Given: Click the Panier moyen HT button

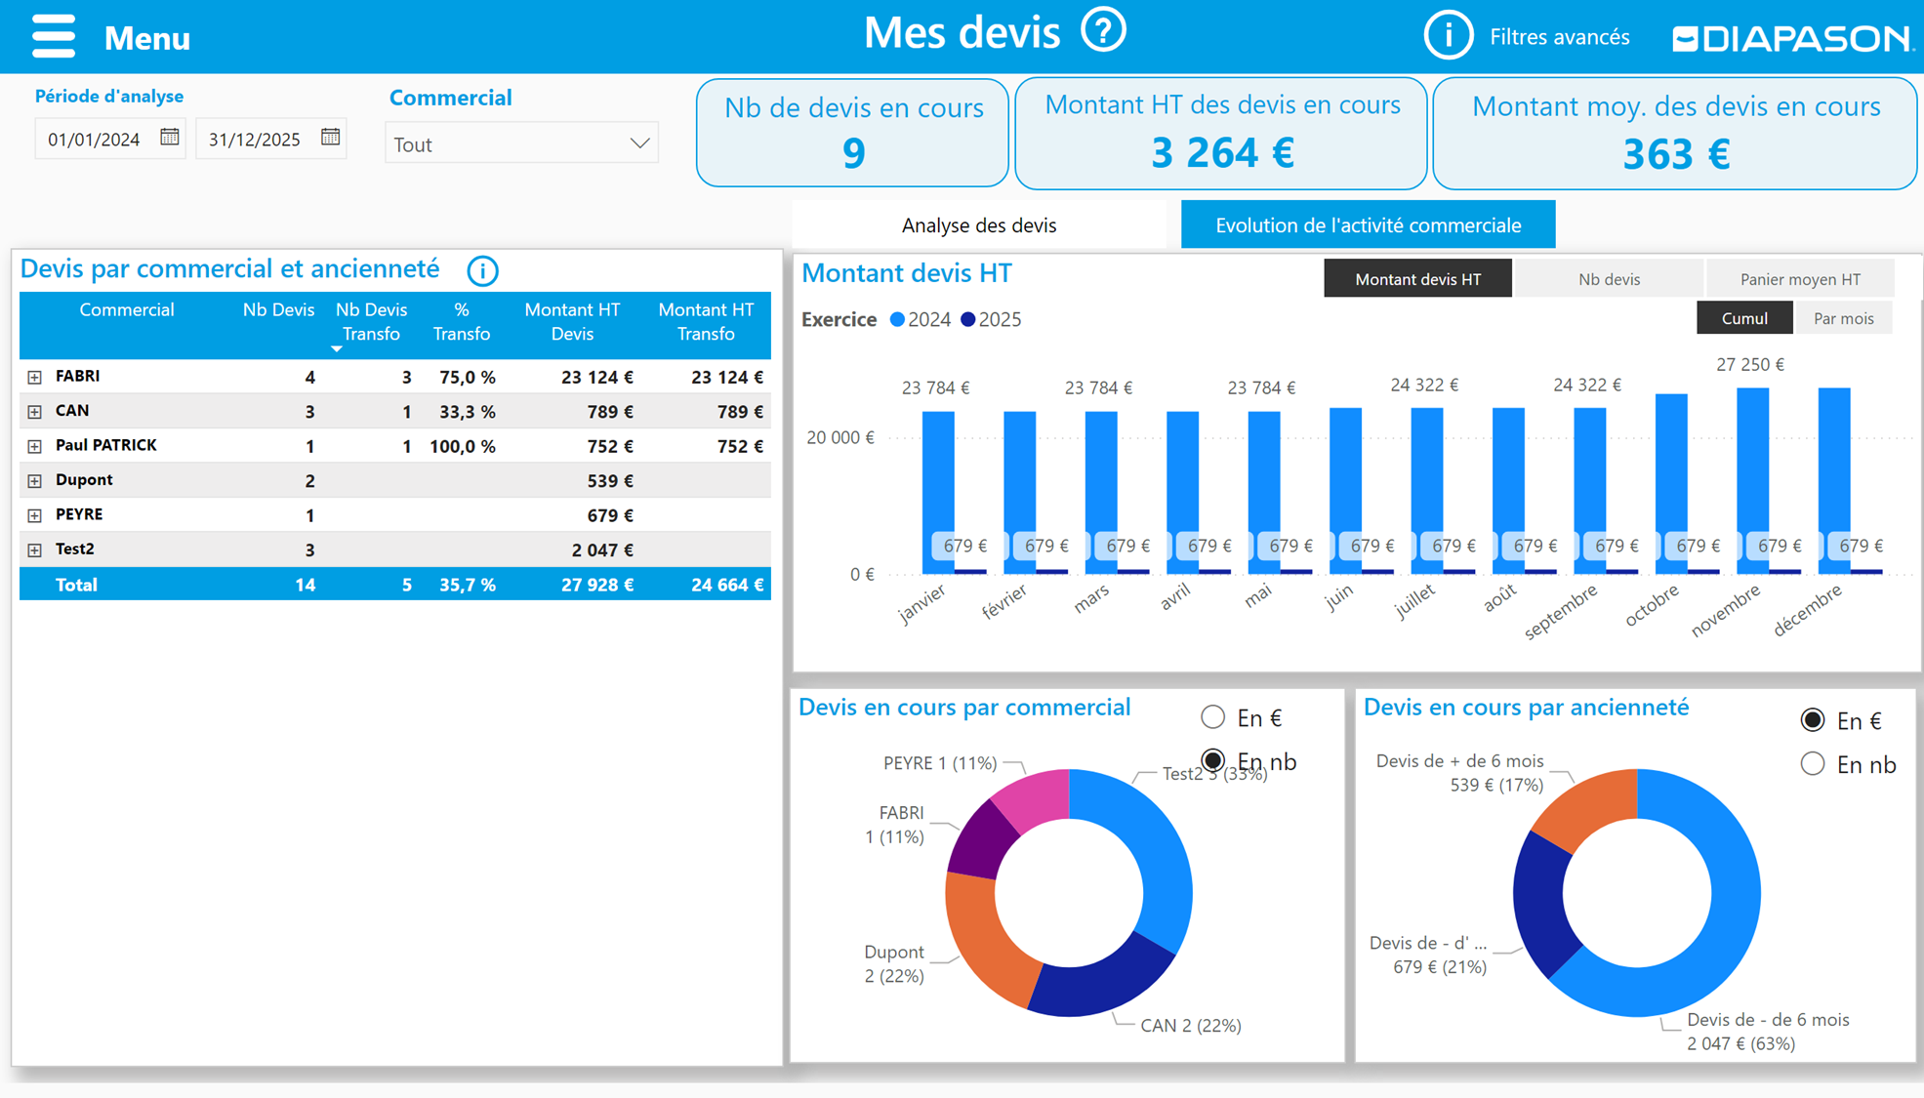Looking at the screenshot, I should [x=1799, y=279].
